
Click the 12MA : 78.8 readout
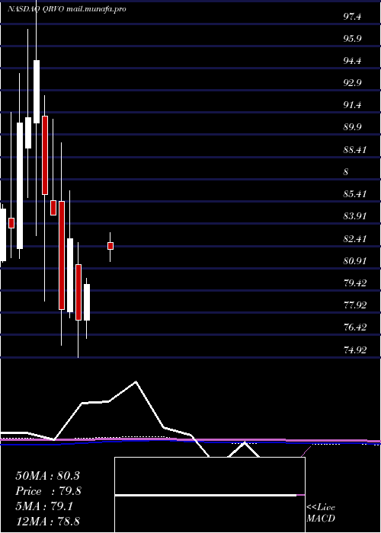[x=47, y=522]
